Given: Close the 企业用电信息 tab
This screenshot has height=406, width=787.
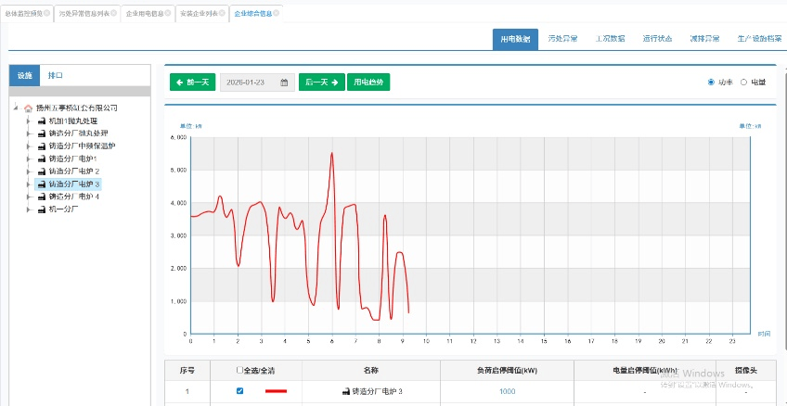Looking at the screenshot, I should pos(168,14).
